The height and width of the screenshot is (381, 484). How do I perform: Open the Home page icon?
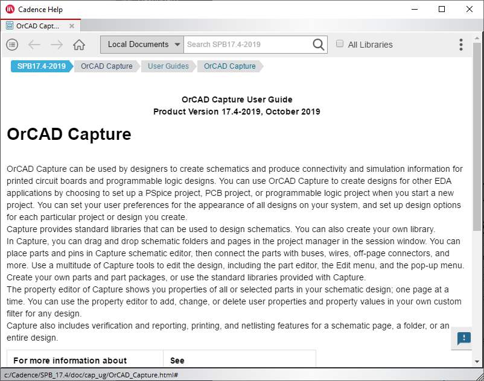tap(79, 45)
